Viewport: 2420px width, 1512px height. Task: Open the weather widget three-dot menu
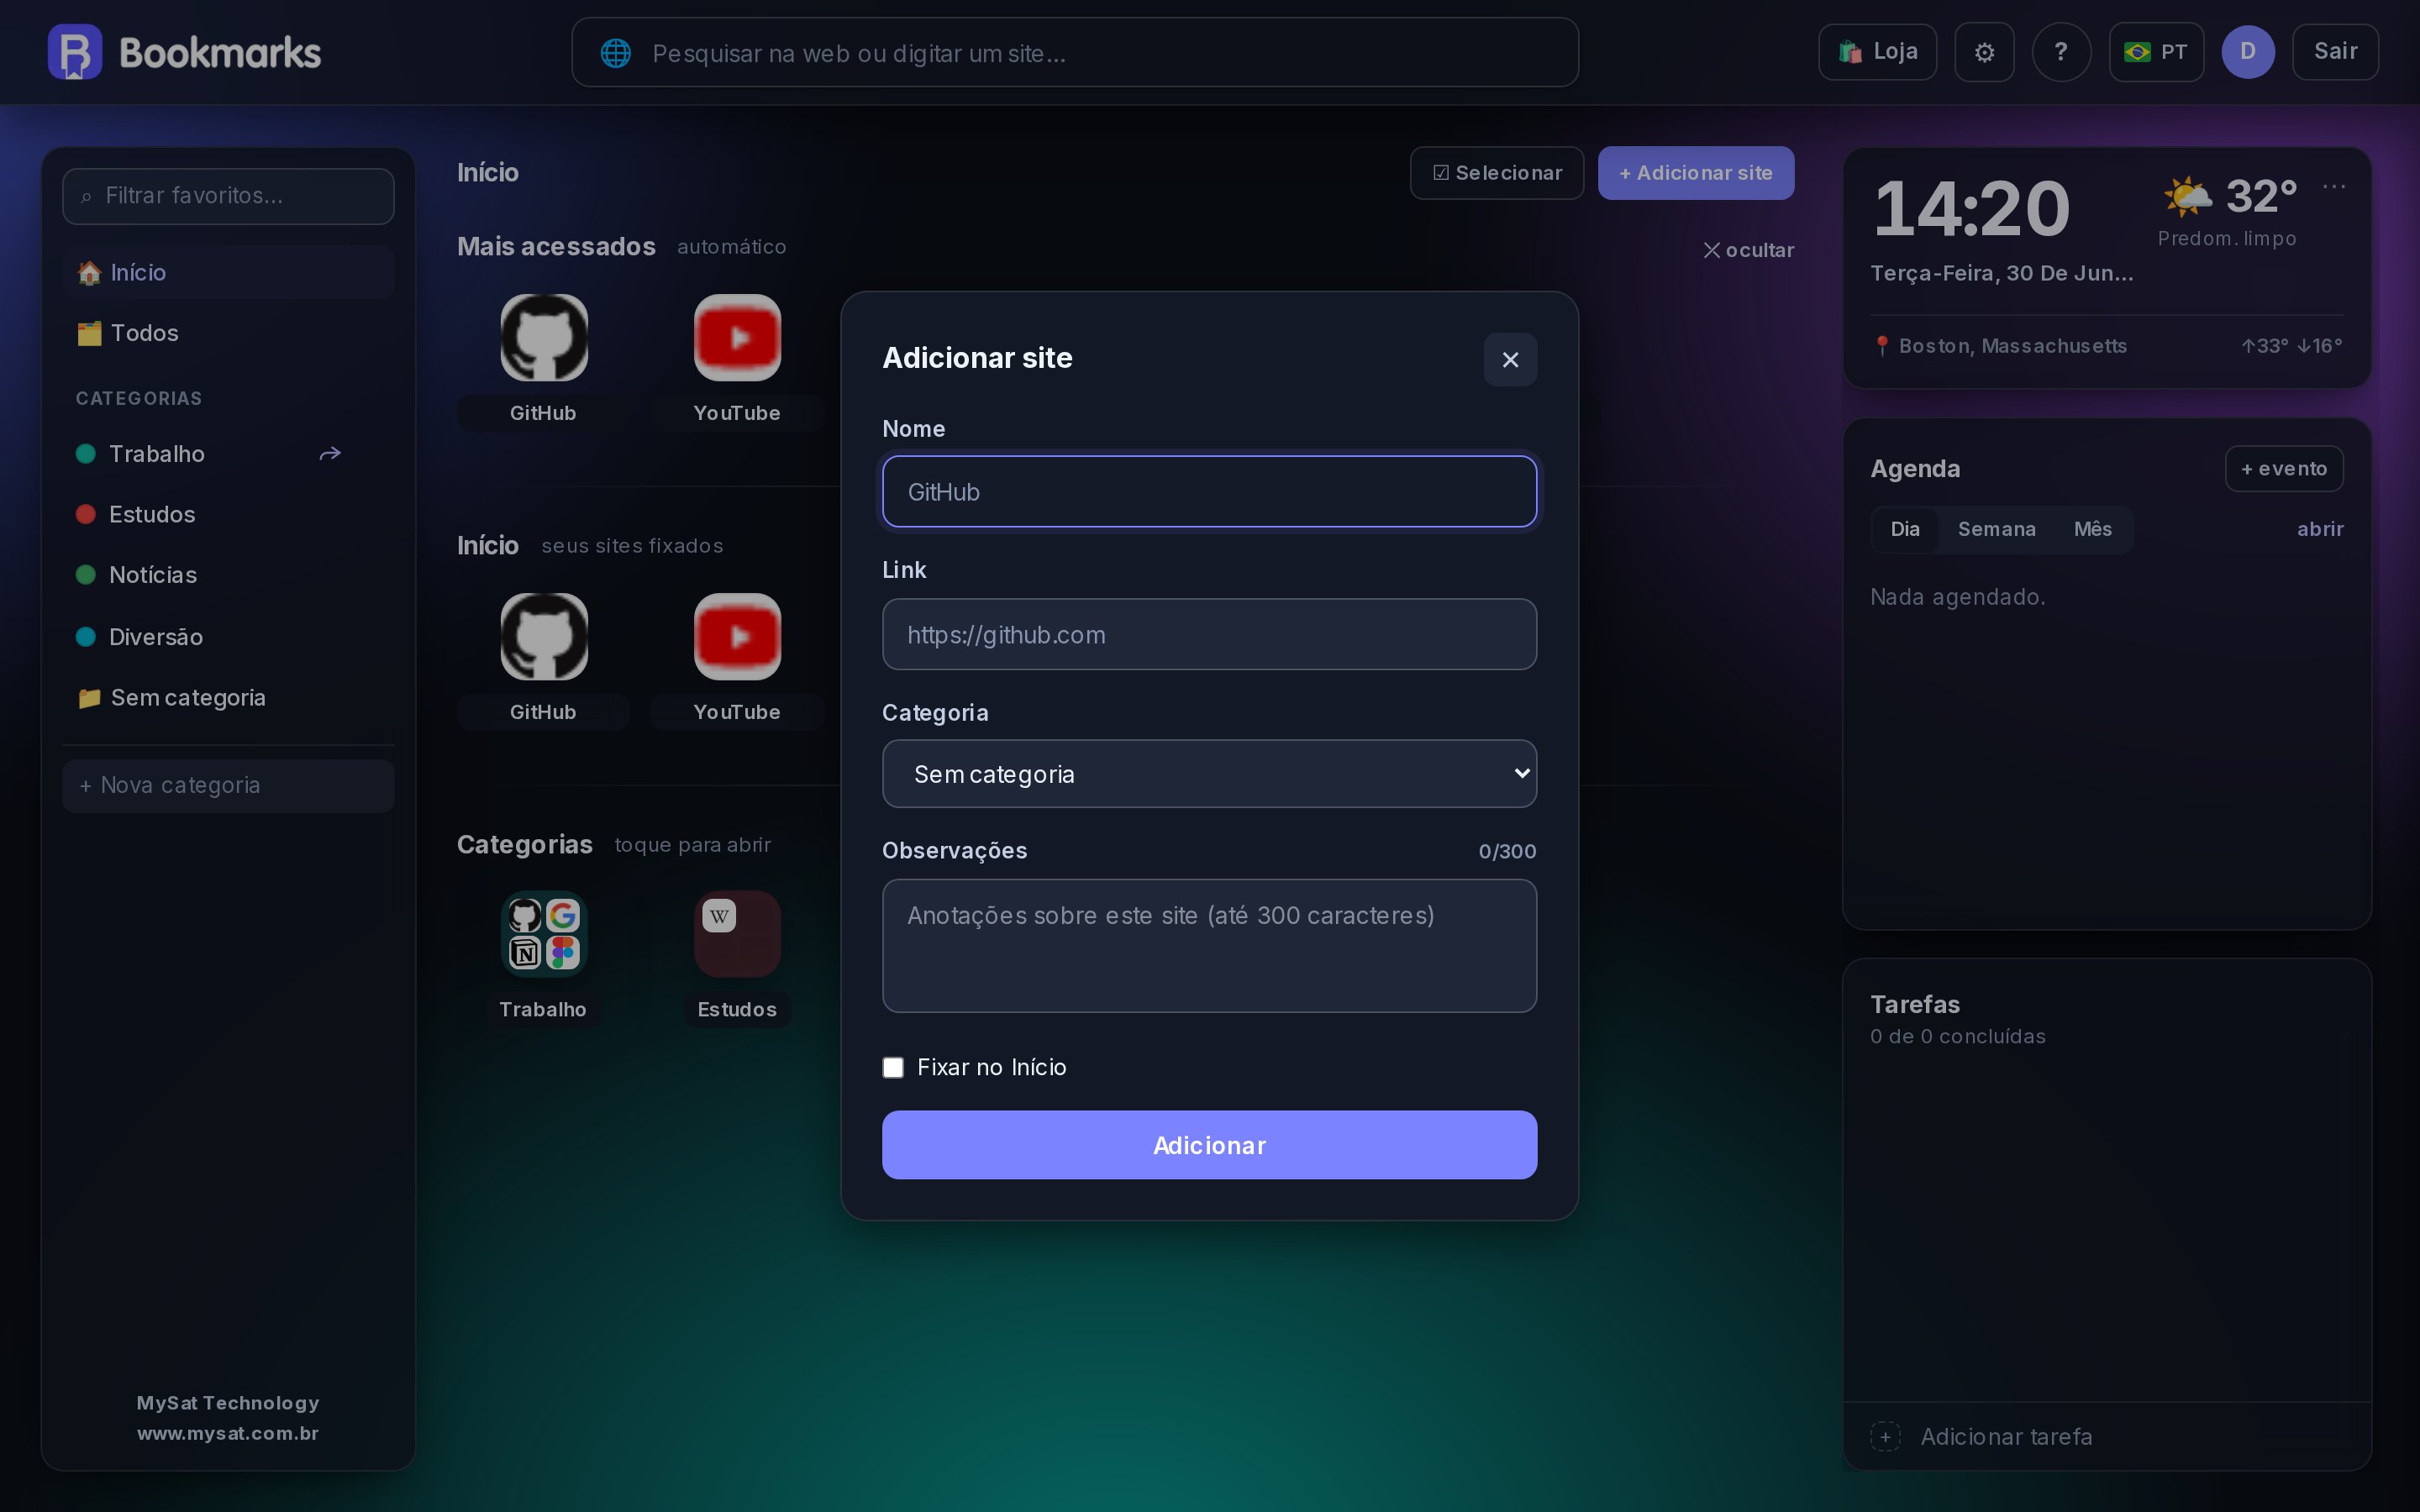point(2334,186)
